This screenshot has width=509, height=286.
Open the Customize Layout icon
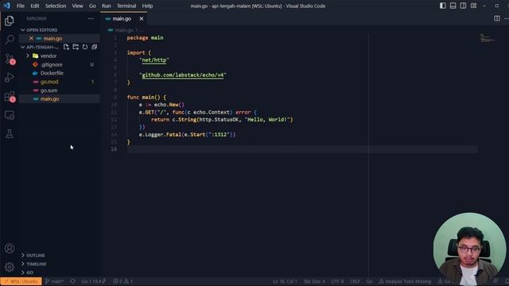[474, 6]
